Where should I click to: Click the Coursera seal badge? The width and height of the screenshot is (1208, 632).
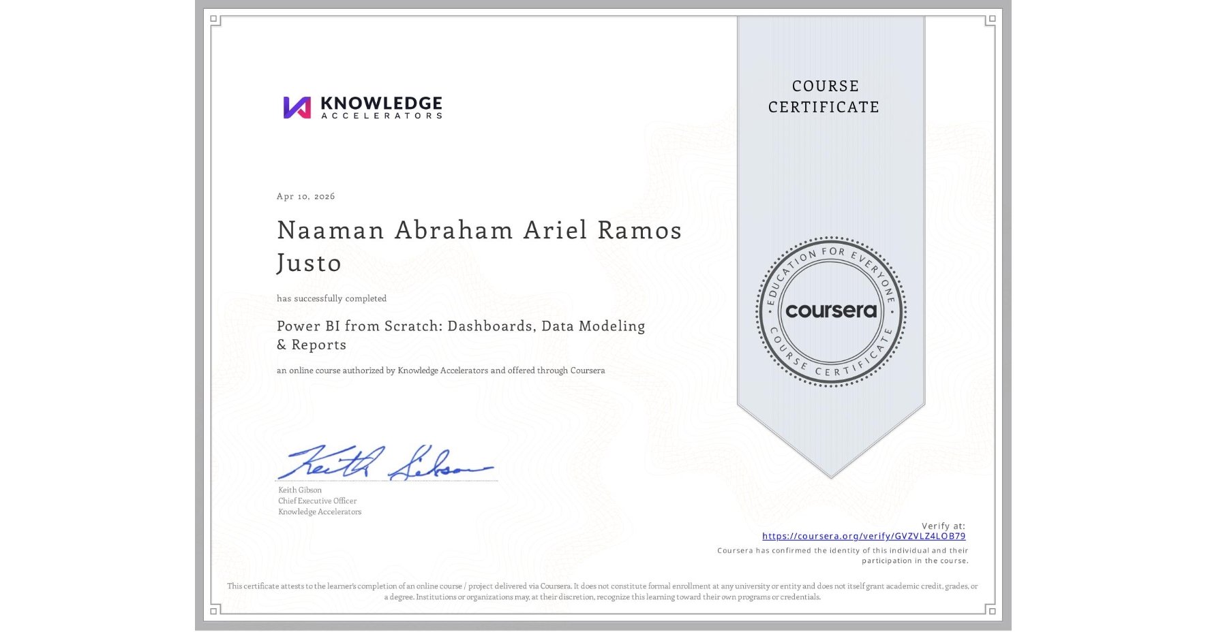(830, 311)
